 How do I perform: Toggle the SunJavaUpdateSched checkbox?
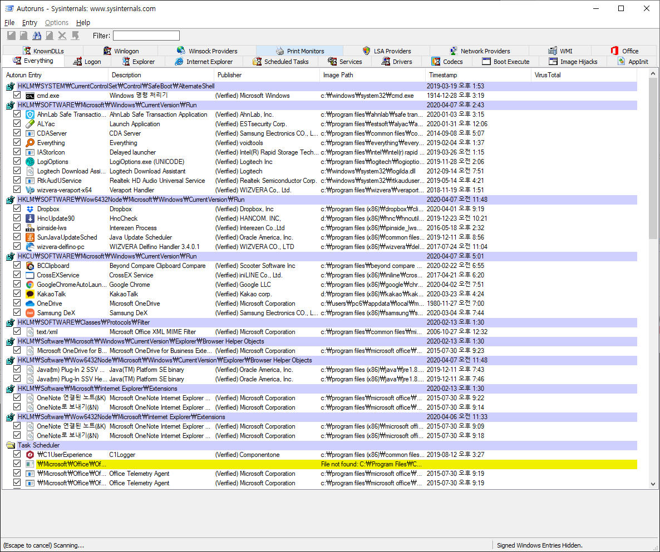17,237
